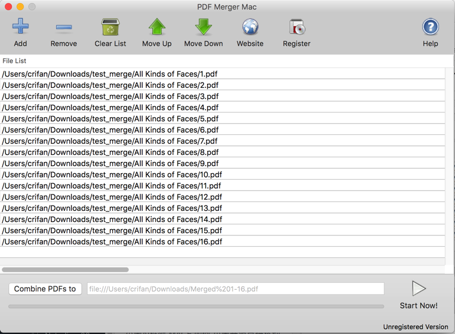The height and width of the screenshot is (334, 455).
Task: Minimize the window with the yellow button
Action: [x=20, y=6]
